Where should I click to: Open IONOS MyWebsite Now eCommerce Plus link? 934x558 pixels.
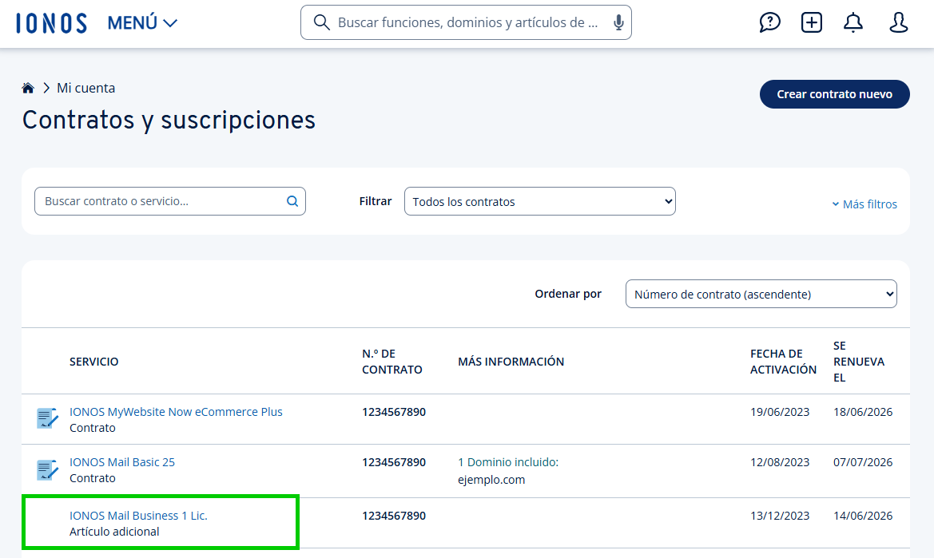(176, 412)
